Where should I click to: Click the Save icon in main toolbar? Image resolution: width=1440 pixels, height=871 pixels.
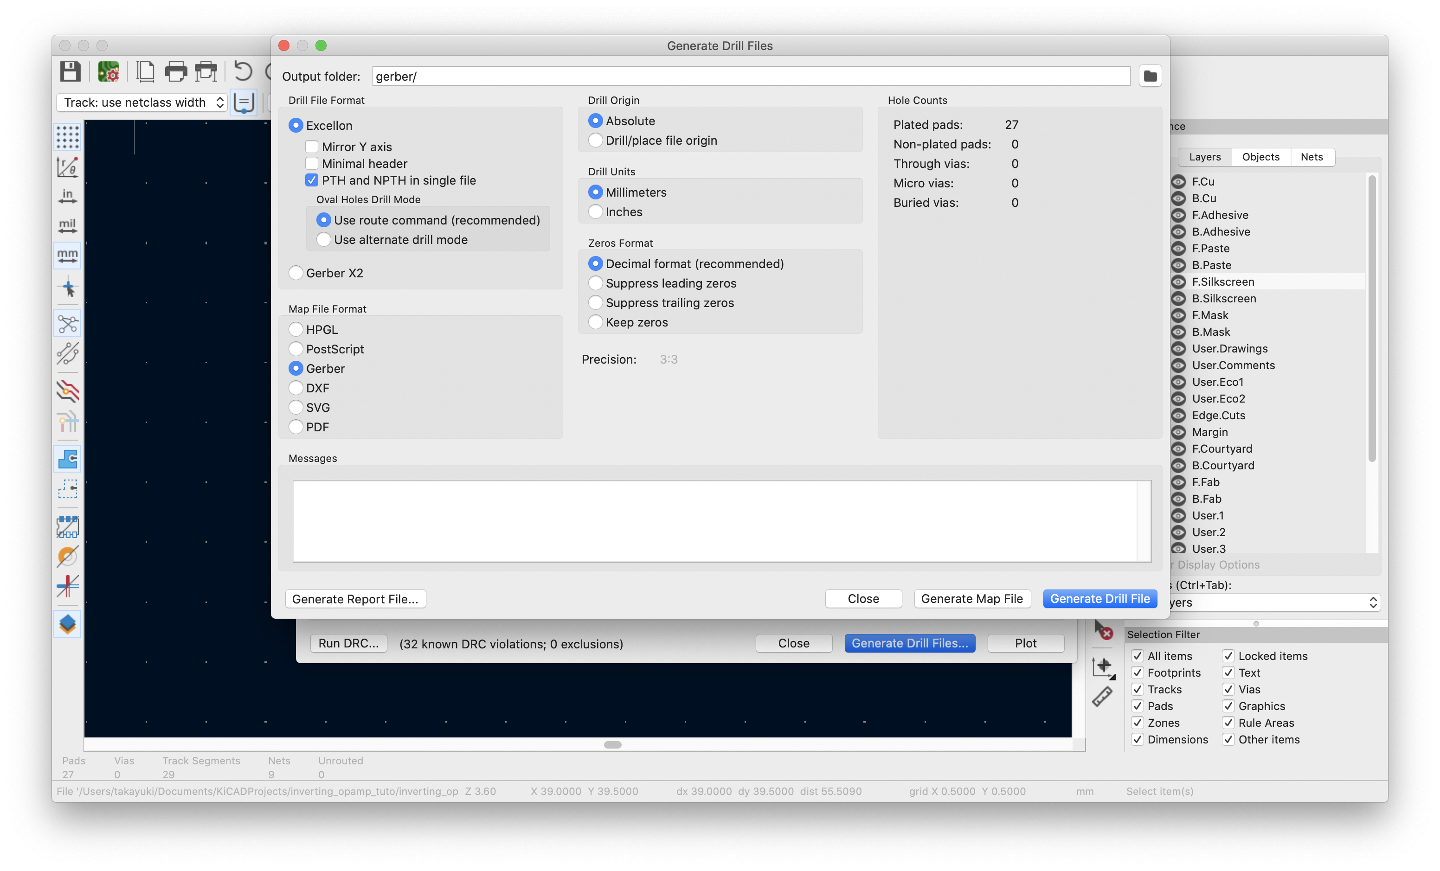coord(70,71)
